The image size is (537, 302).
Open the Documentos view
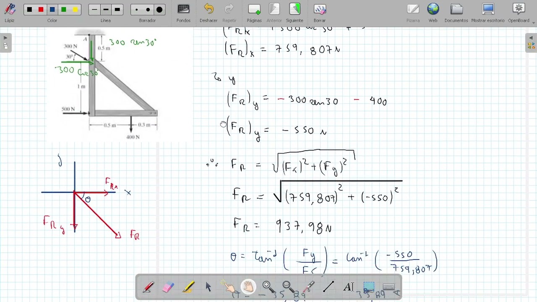click(456, 13)
